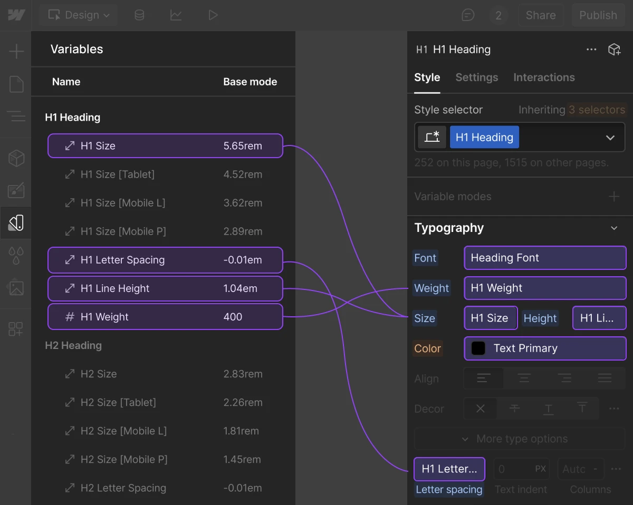The height and width of the screenshot is (505, 633).
Task: Collapse the Typography section
Action: click(x=613, y=228)
